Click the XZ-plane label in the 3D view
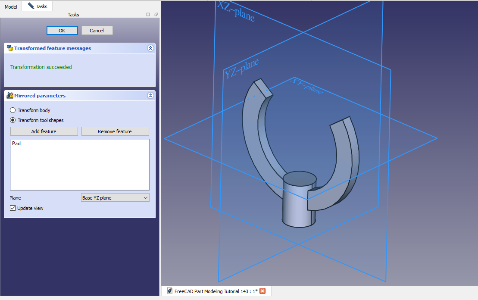This screenshot has width=478, height=300. (236, 12)
